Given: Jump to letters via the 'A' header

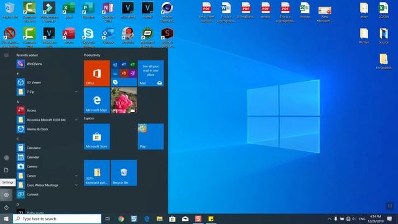Looking at the screenshot, I should [18, 102].
